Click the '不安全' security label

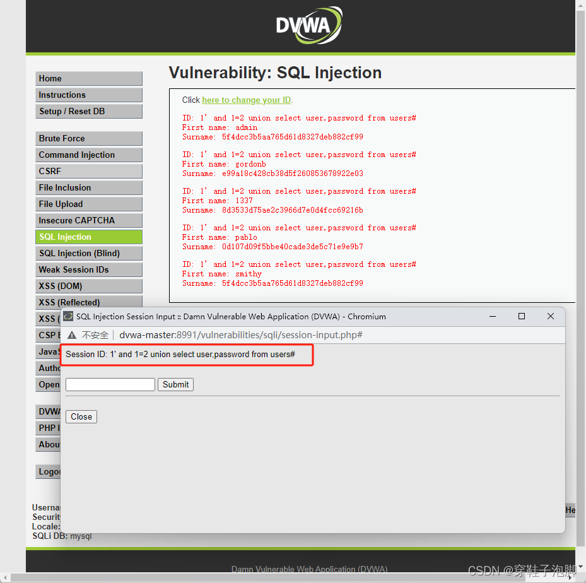point(95,335)
